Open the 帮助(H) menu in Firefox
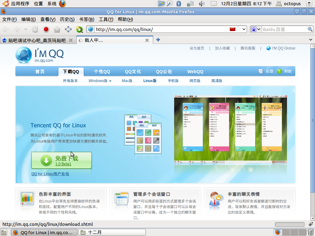 click(126, 19)
